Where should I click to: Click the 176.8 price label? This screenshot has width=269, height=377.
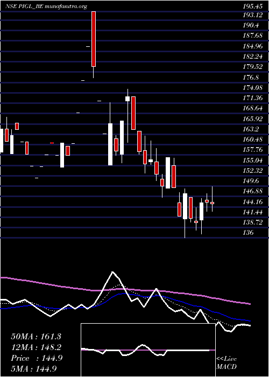click(x=252, y=78)
